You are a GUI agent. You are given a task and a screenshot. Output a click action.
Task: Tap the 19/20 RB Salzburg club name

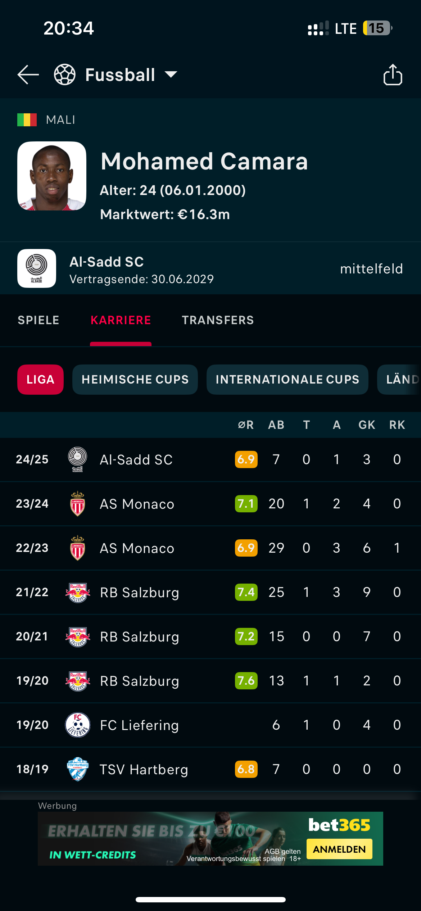point(139,681)
